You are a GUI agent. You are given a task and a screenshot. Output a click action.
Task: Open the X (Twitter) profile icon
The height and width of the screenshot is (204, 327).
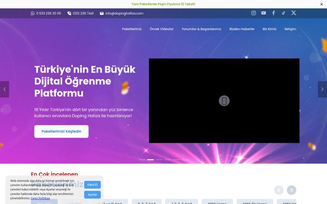pos(293,13)
